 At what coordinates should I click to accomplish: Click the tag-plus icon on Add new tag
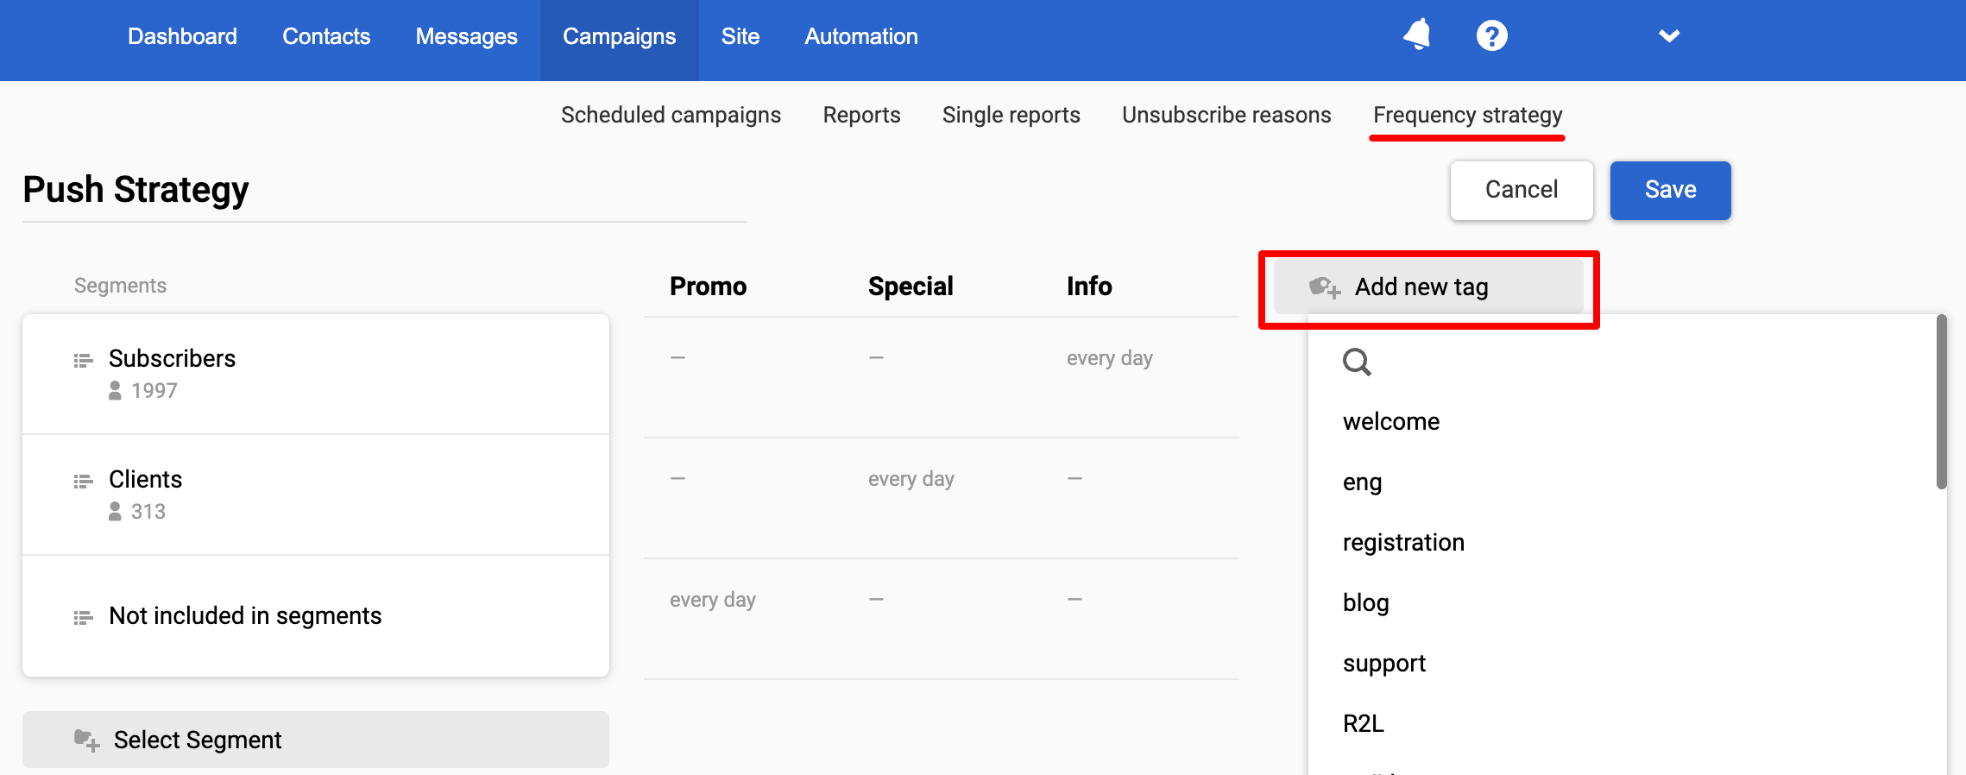(x=1325, y=287)
